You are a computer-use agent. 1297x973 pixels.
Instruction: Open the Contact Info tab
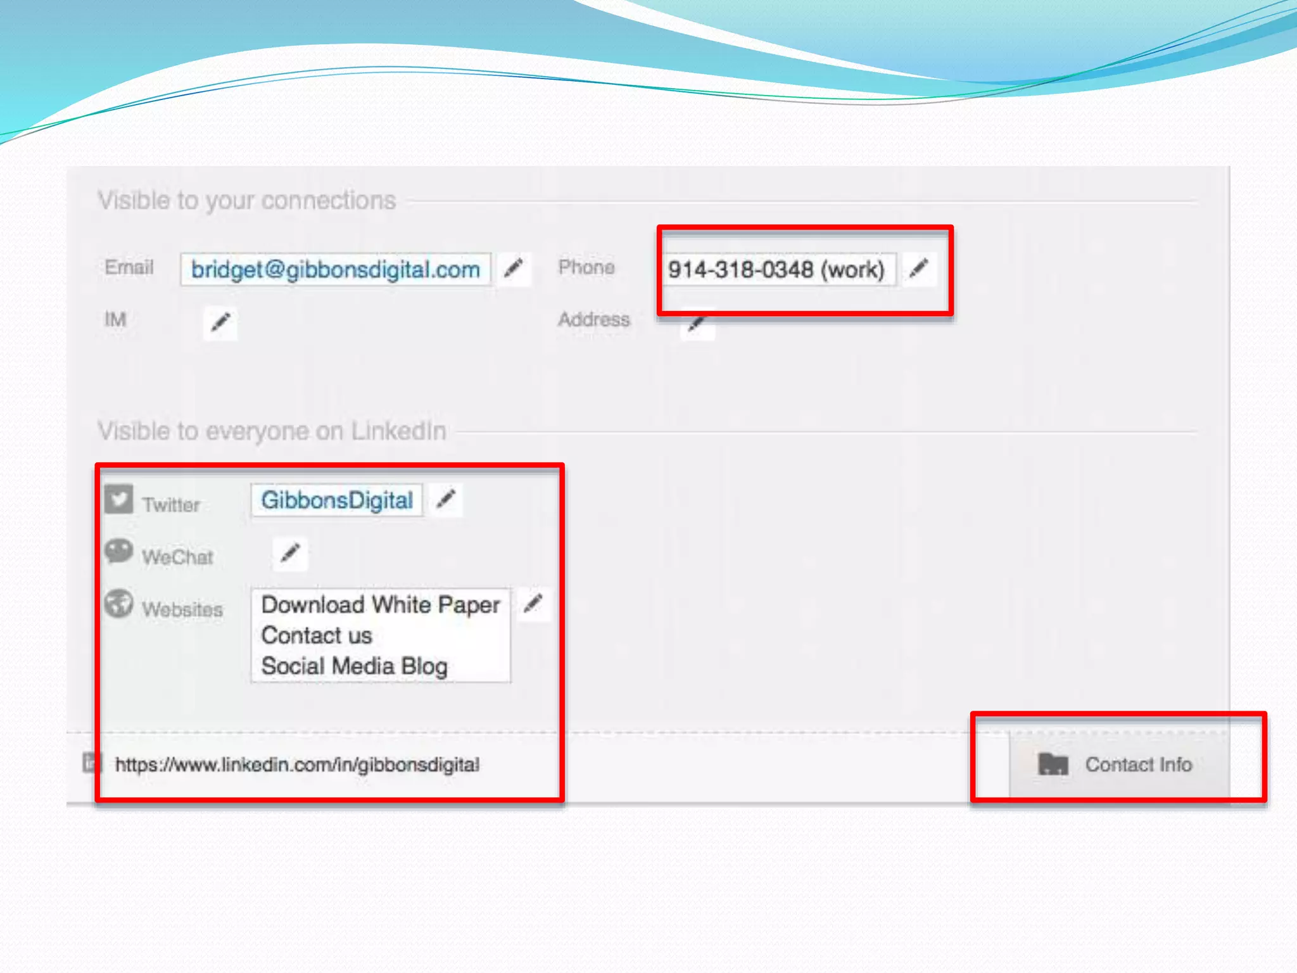[1138, 765]
